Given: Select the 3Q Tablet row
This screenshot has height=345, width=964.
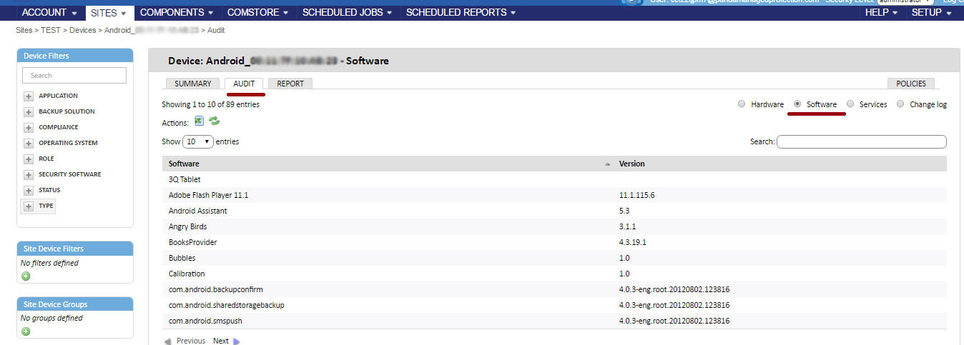Looking at the screenshot, I should click(554, 179).
